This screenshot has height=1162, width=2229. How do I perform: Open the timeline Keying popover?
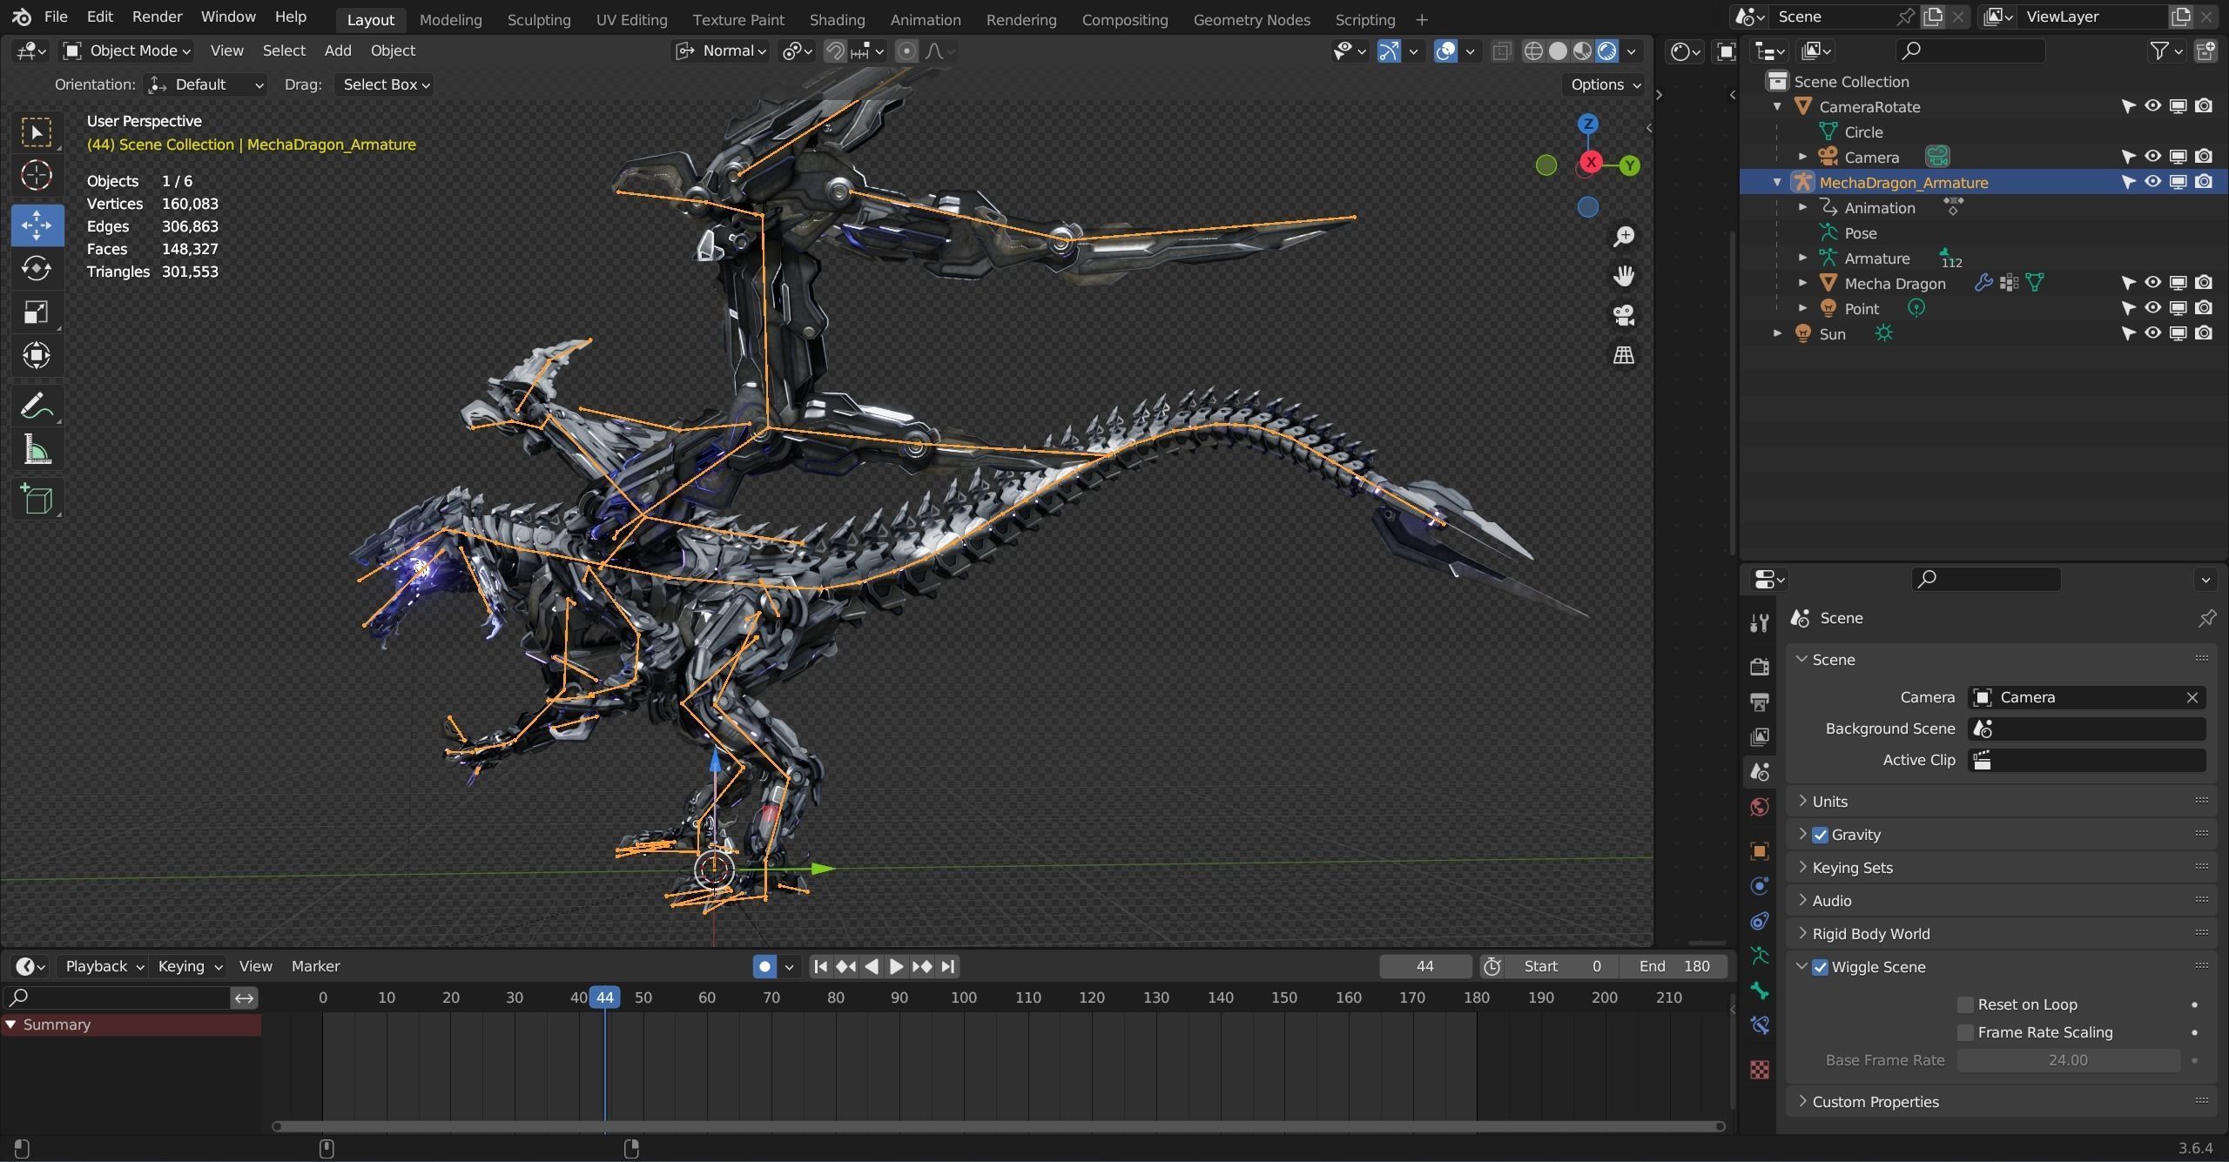click(189, 966)
